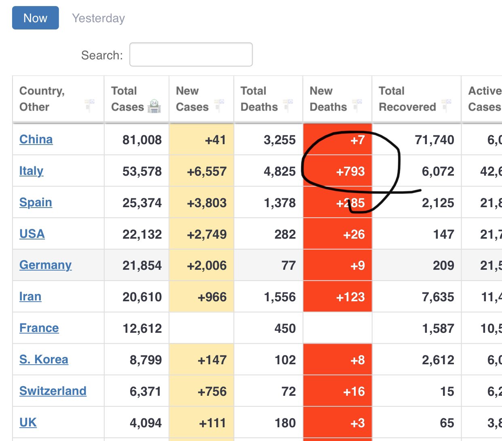Image resolution: width=502 pixels, height=441 pixels.
Task: Click sort icon in Total Deaths header
Action: point(288,105)
